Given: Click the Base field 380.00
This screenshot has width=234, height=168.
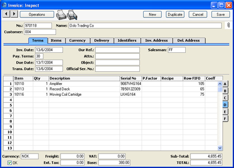Looking at the screenshot, I should pyautogui.click(x=114, y=163).
